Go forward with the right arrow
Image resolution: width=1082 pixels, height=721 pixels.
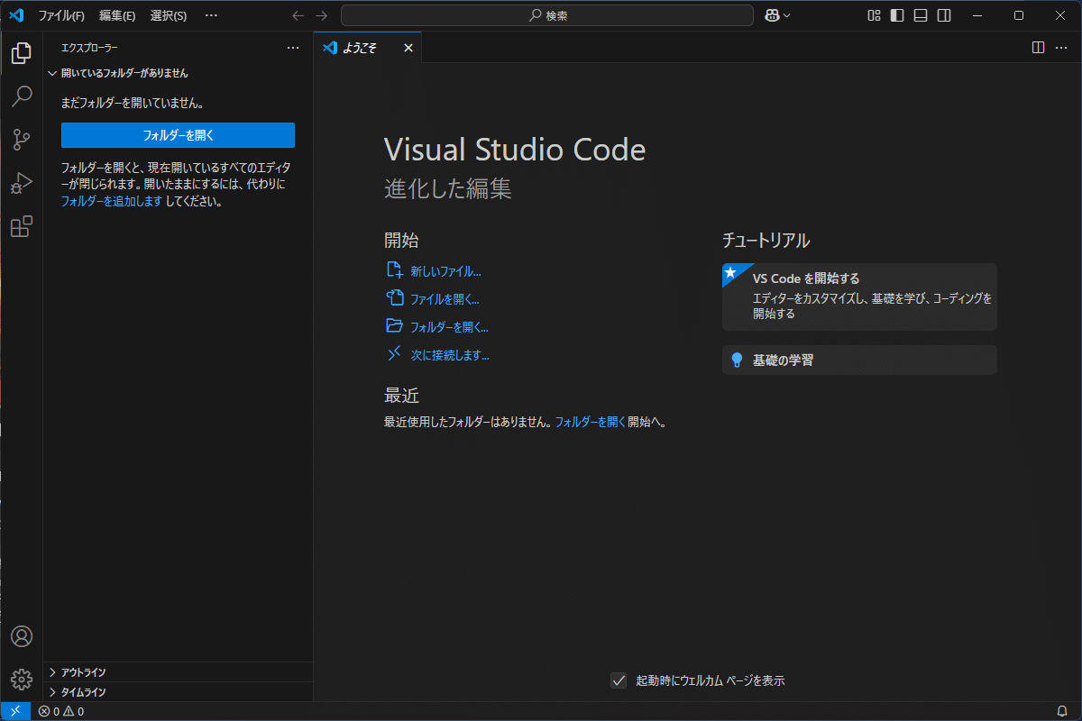322,15
